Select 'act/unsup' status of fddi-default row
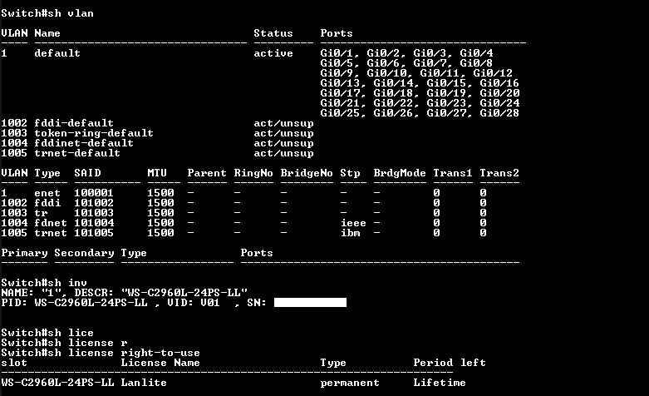The image size is (649, 396). point(283,123)
